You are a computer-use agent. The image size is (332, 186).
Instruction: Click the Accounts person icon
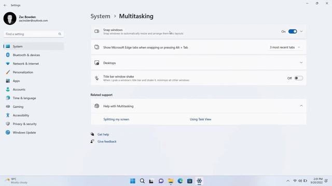click(8, 89)
